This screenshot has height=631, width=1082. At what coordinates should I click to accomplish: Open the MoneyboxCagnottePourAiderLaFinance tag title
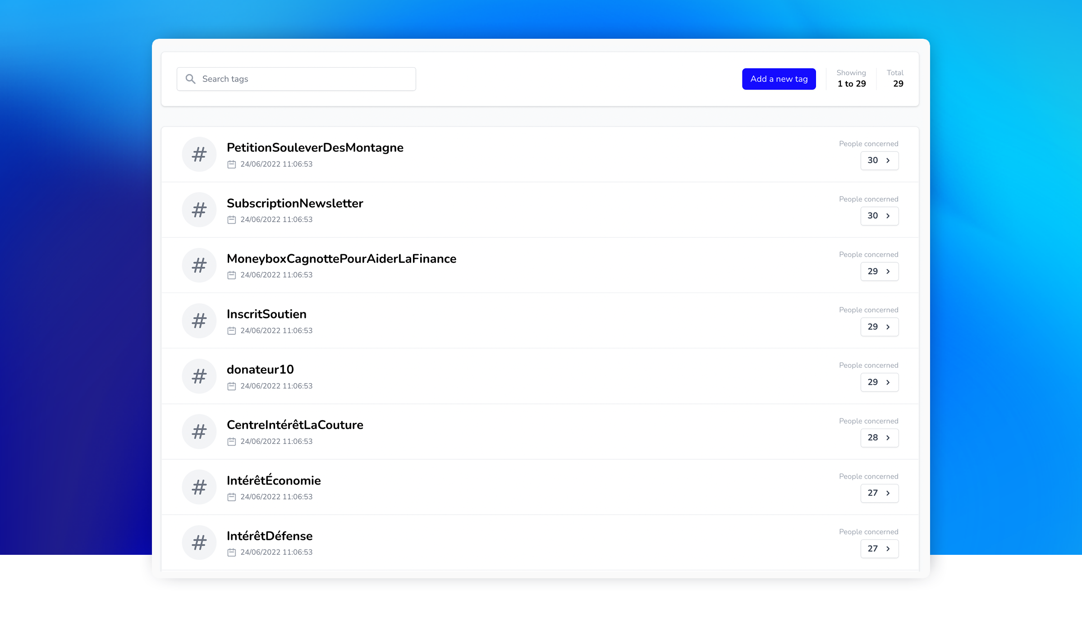point(341,259)
